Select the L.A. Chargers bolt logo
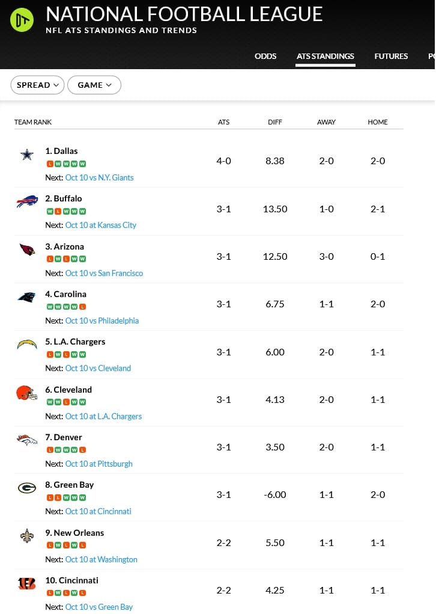This screenshot has height=614, width=436. point(27,344)
